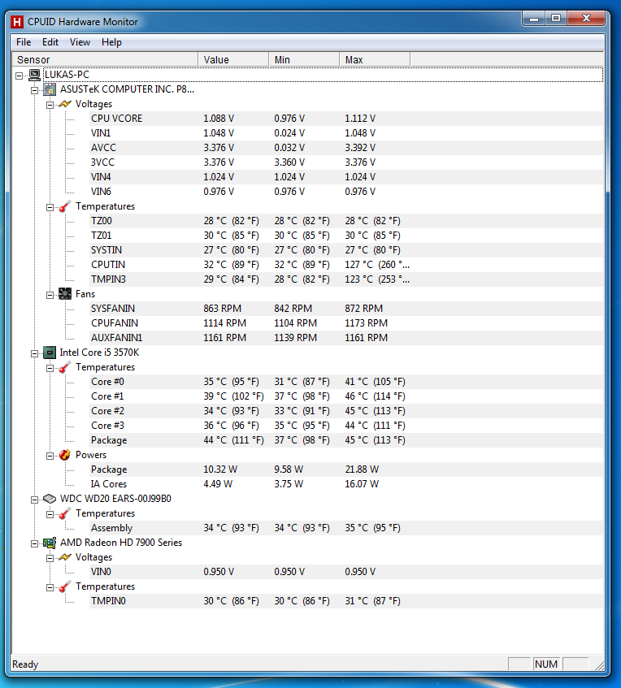Viewport: 621px width, 688px height.
Task: Click the Powers flame icon
Action: click(x=65, y=455)
